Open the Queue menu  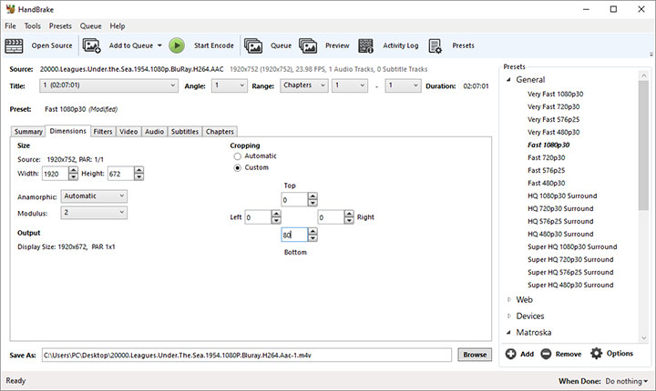click(x=91, y=25)
